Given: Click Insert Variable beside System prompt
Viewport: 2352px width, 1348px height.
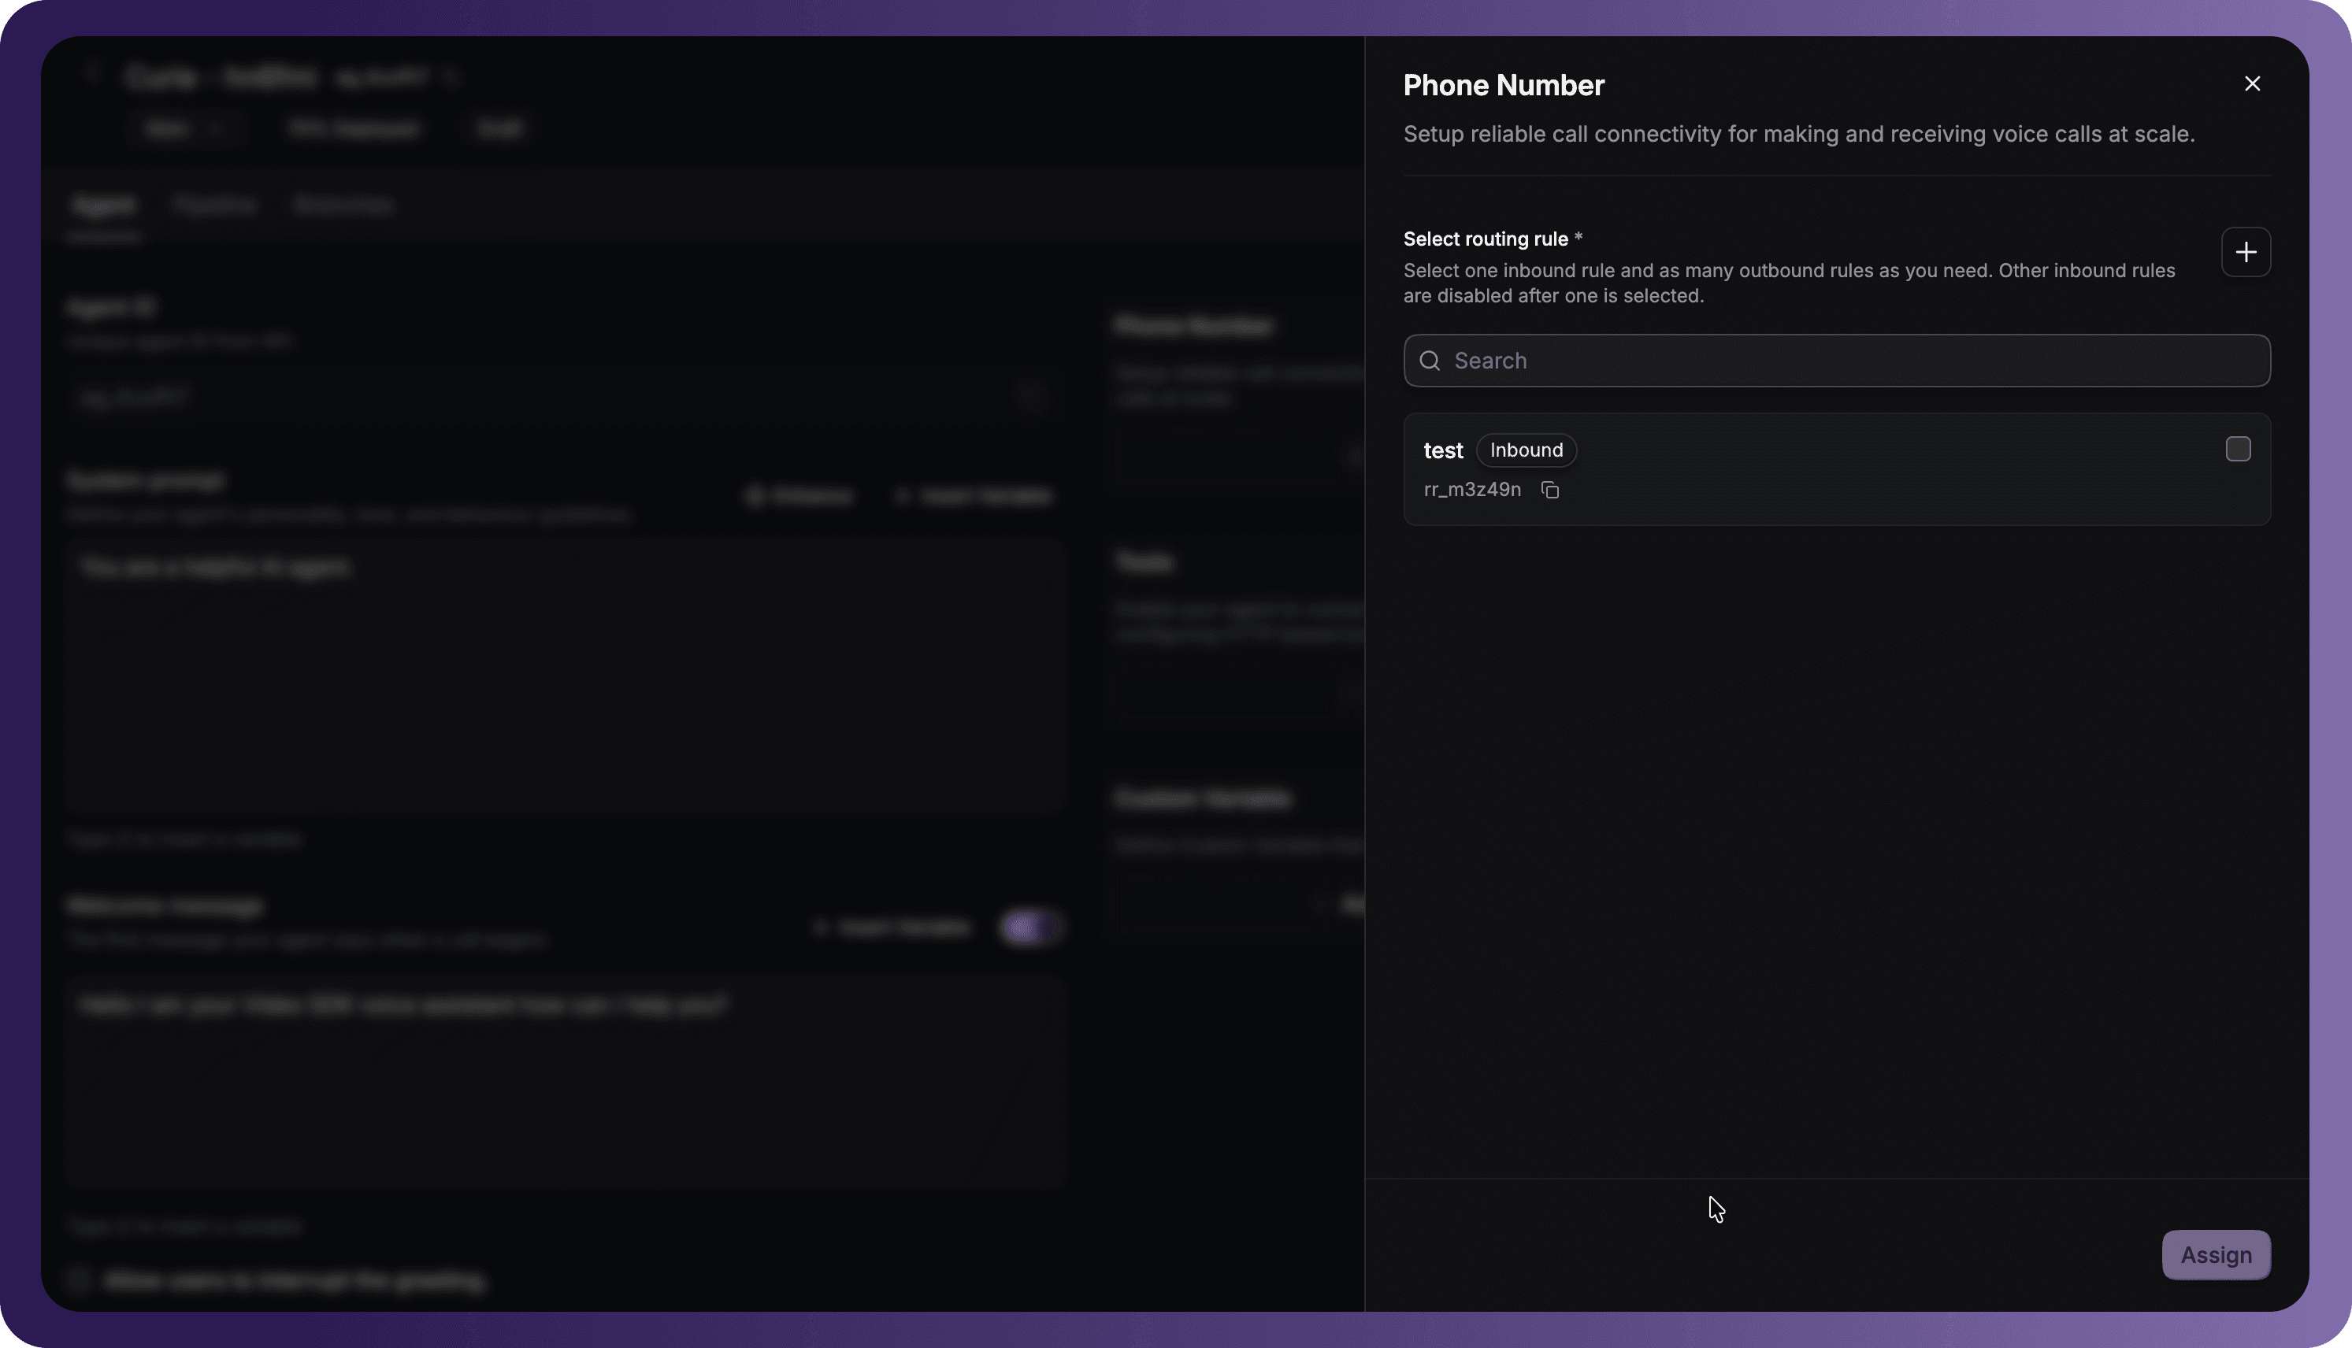Looking at the screenshot, I should pos(975,496).
